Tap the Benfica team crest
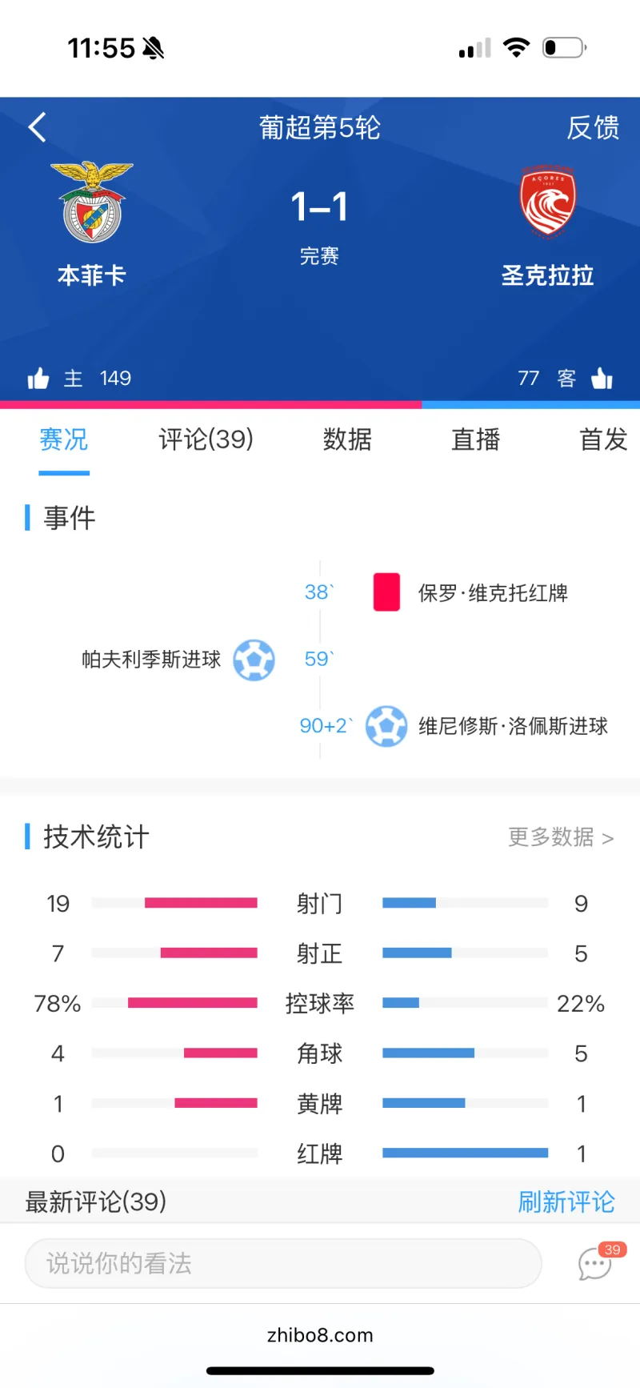The image size is (640, 1388). [x=91, y=203]
